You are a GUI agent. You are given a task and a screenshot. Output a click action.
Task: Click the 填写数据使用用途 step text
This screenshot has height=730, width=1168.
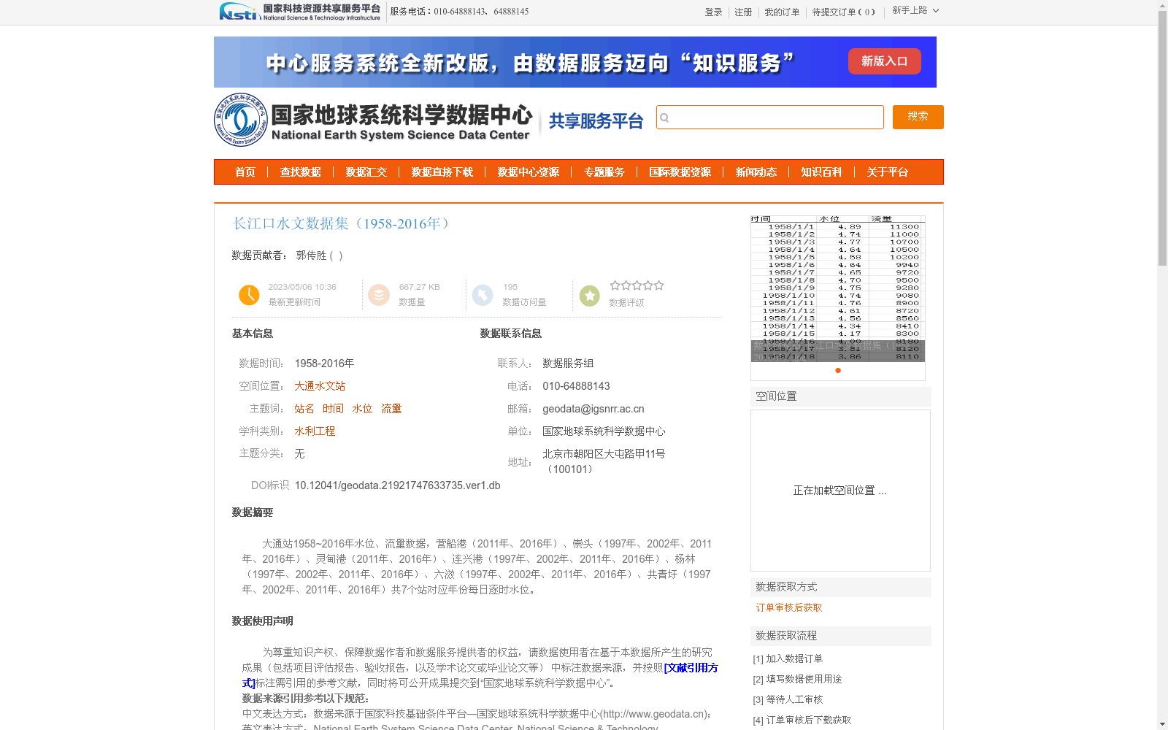click(x=804, y=679)
